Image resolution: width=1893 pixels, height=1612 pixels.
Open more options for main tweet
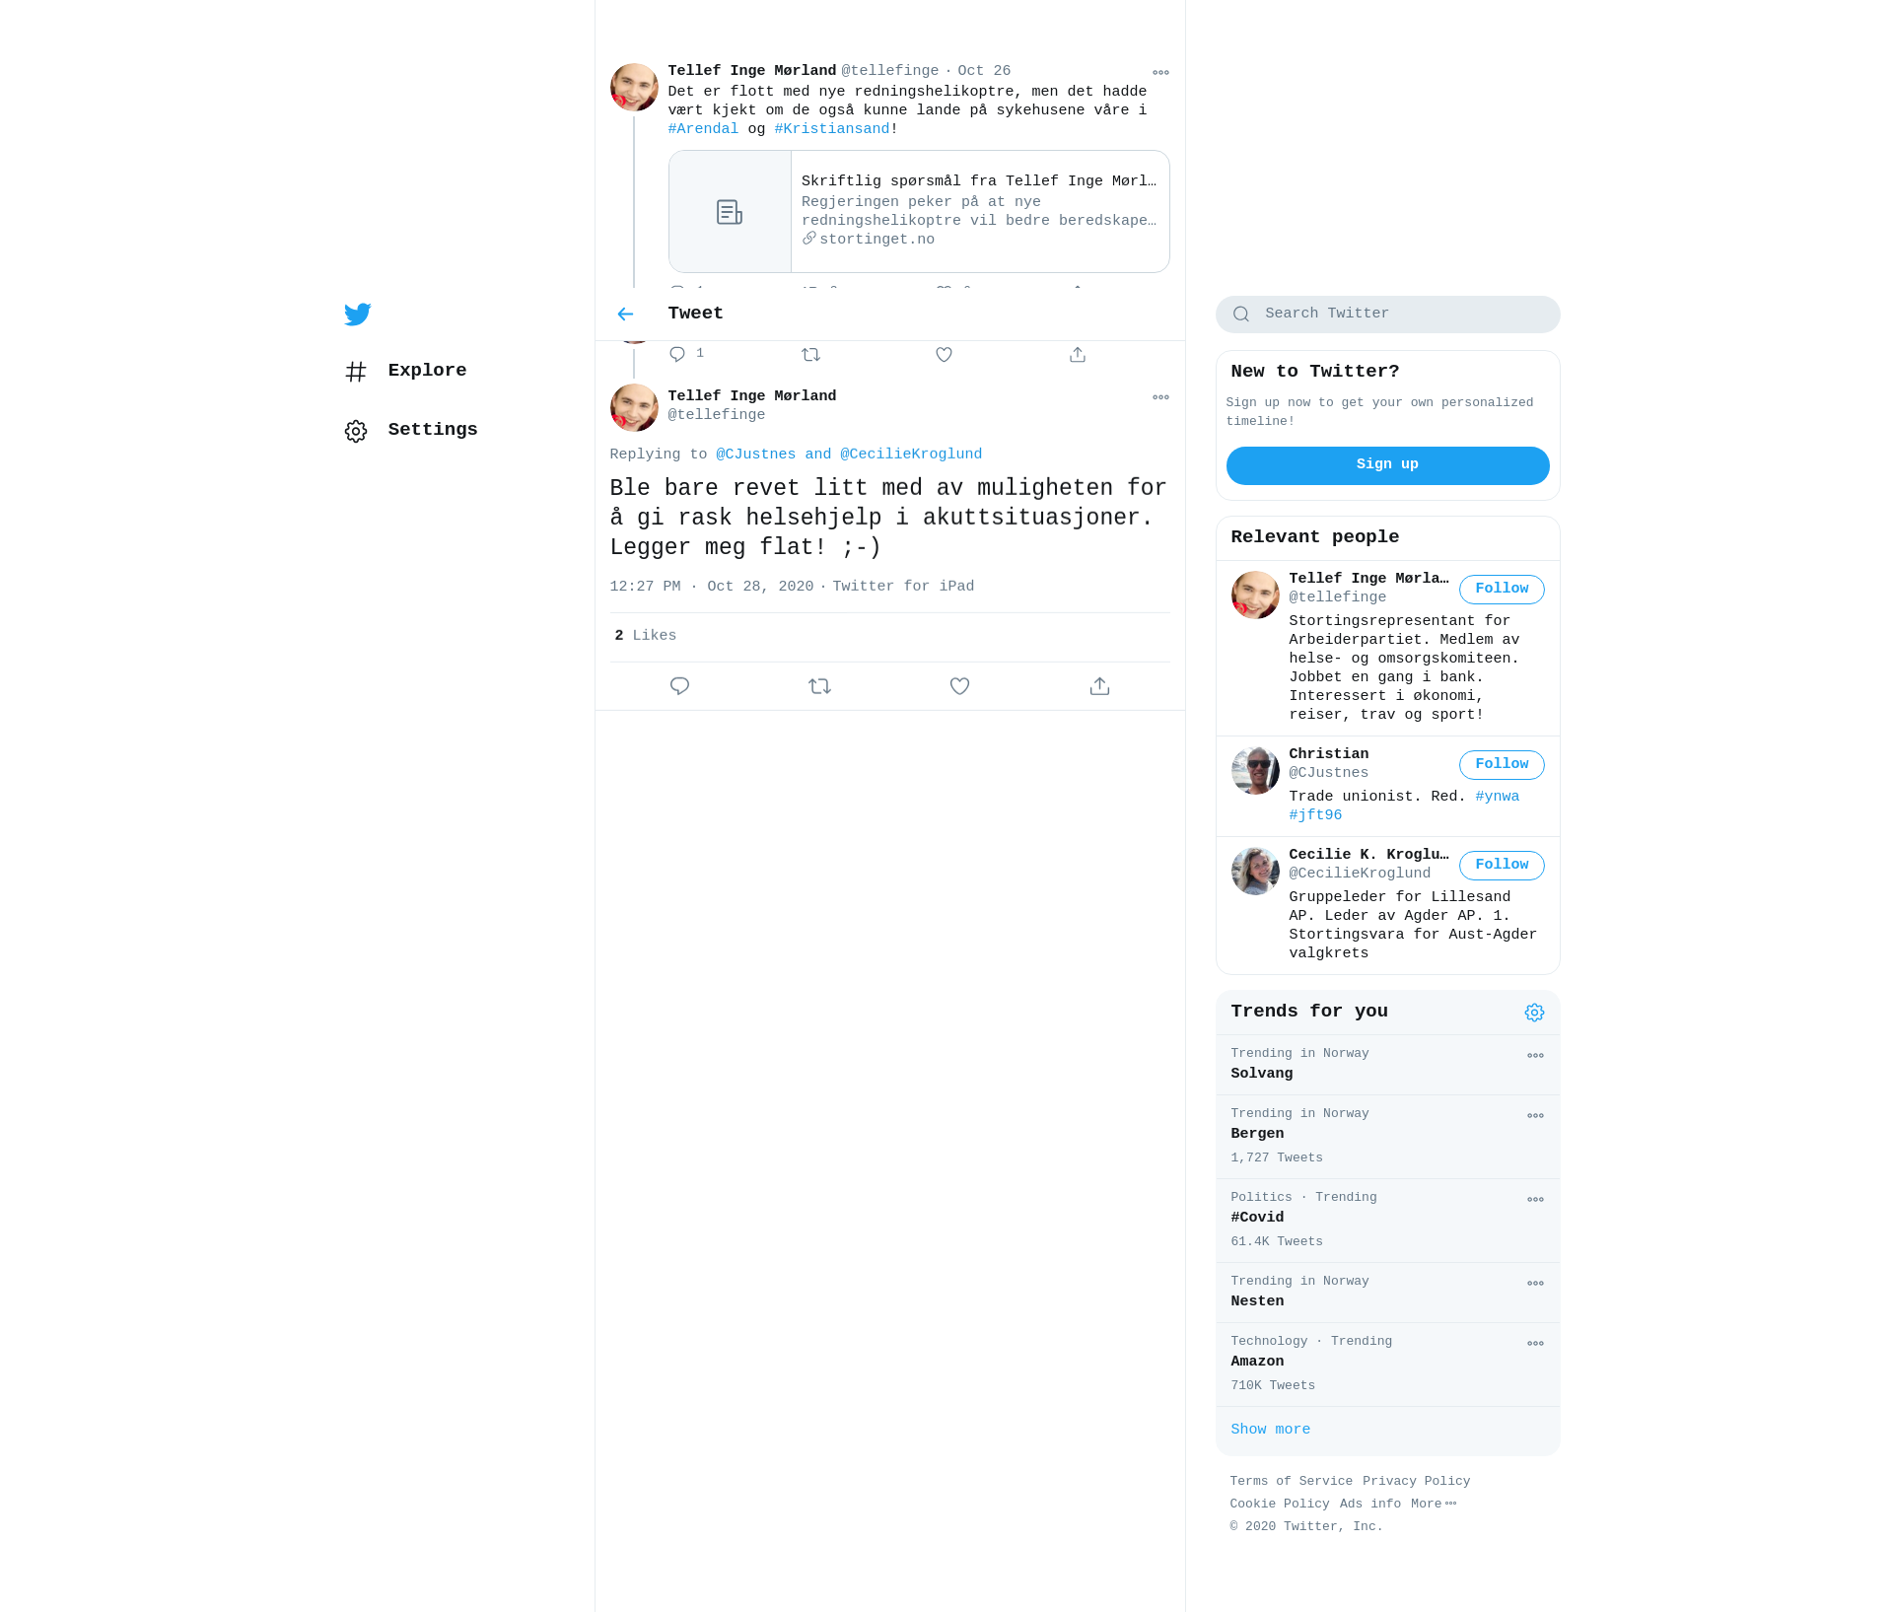[x=1160, y=397]
